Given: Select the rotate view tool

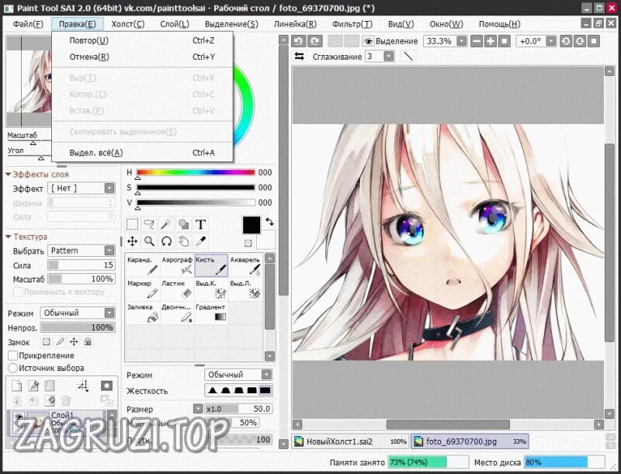Looking at the screenshot, I should (166, 241).
